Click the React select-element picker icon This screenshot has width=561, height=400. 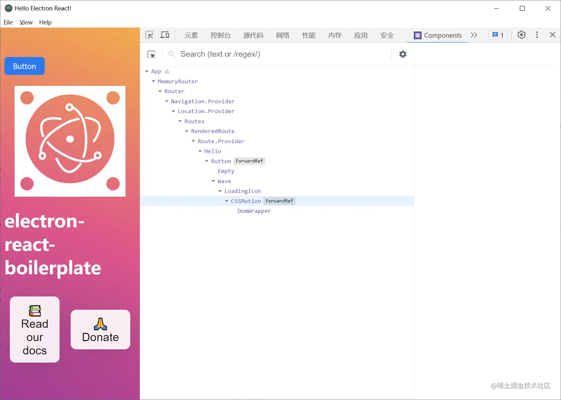(151, 54)
